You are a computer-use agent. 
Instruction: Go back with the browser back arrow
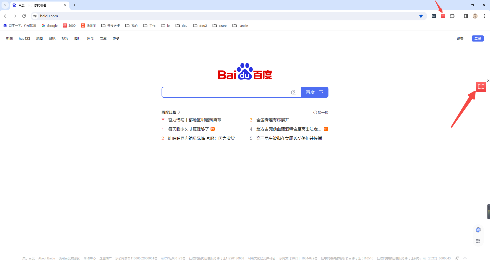6,16
